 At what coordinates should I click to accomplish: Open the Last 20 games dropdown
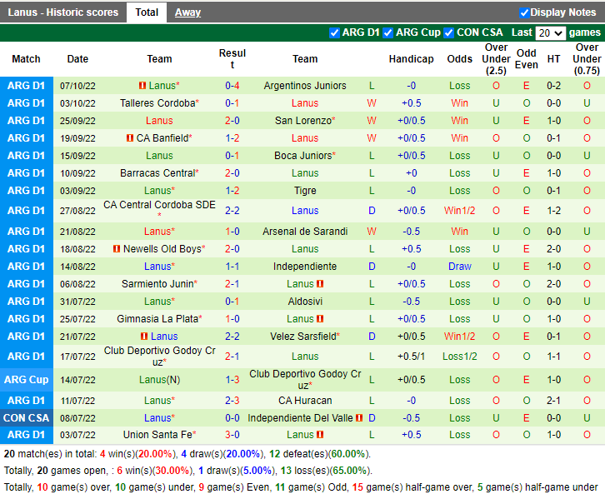pos(550,33)
